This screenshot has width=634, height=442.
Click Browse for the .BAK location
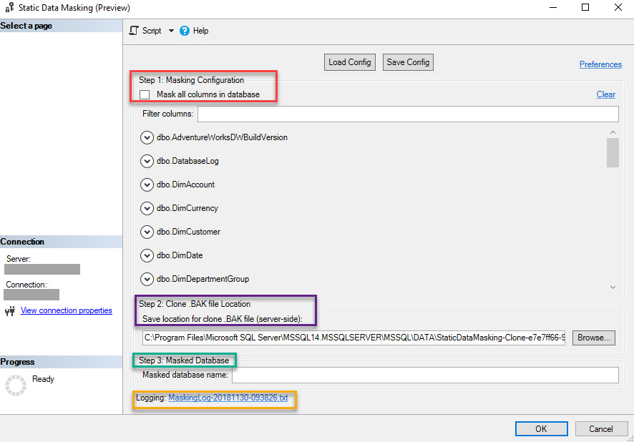click(x=593, y=338)
